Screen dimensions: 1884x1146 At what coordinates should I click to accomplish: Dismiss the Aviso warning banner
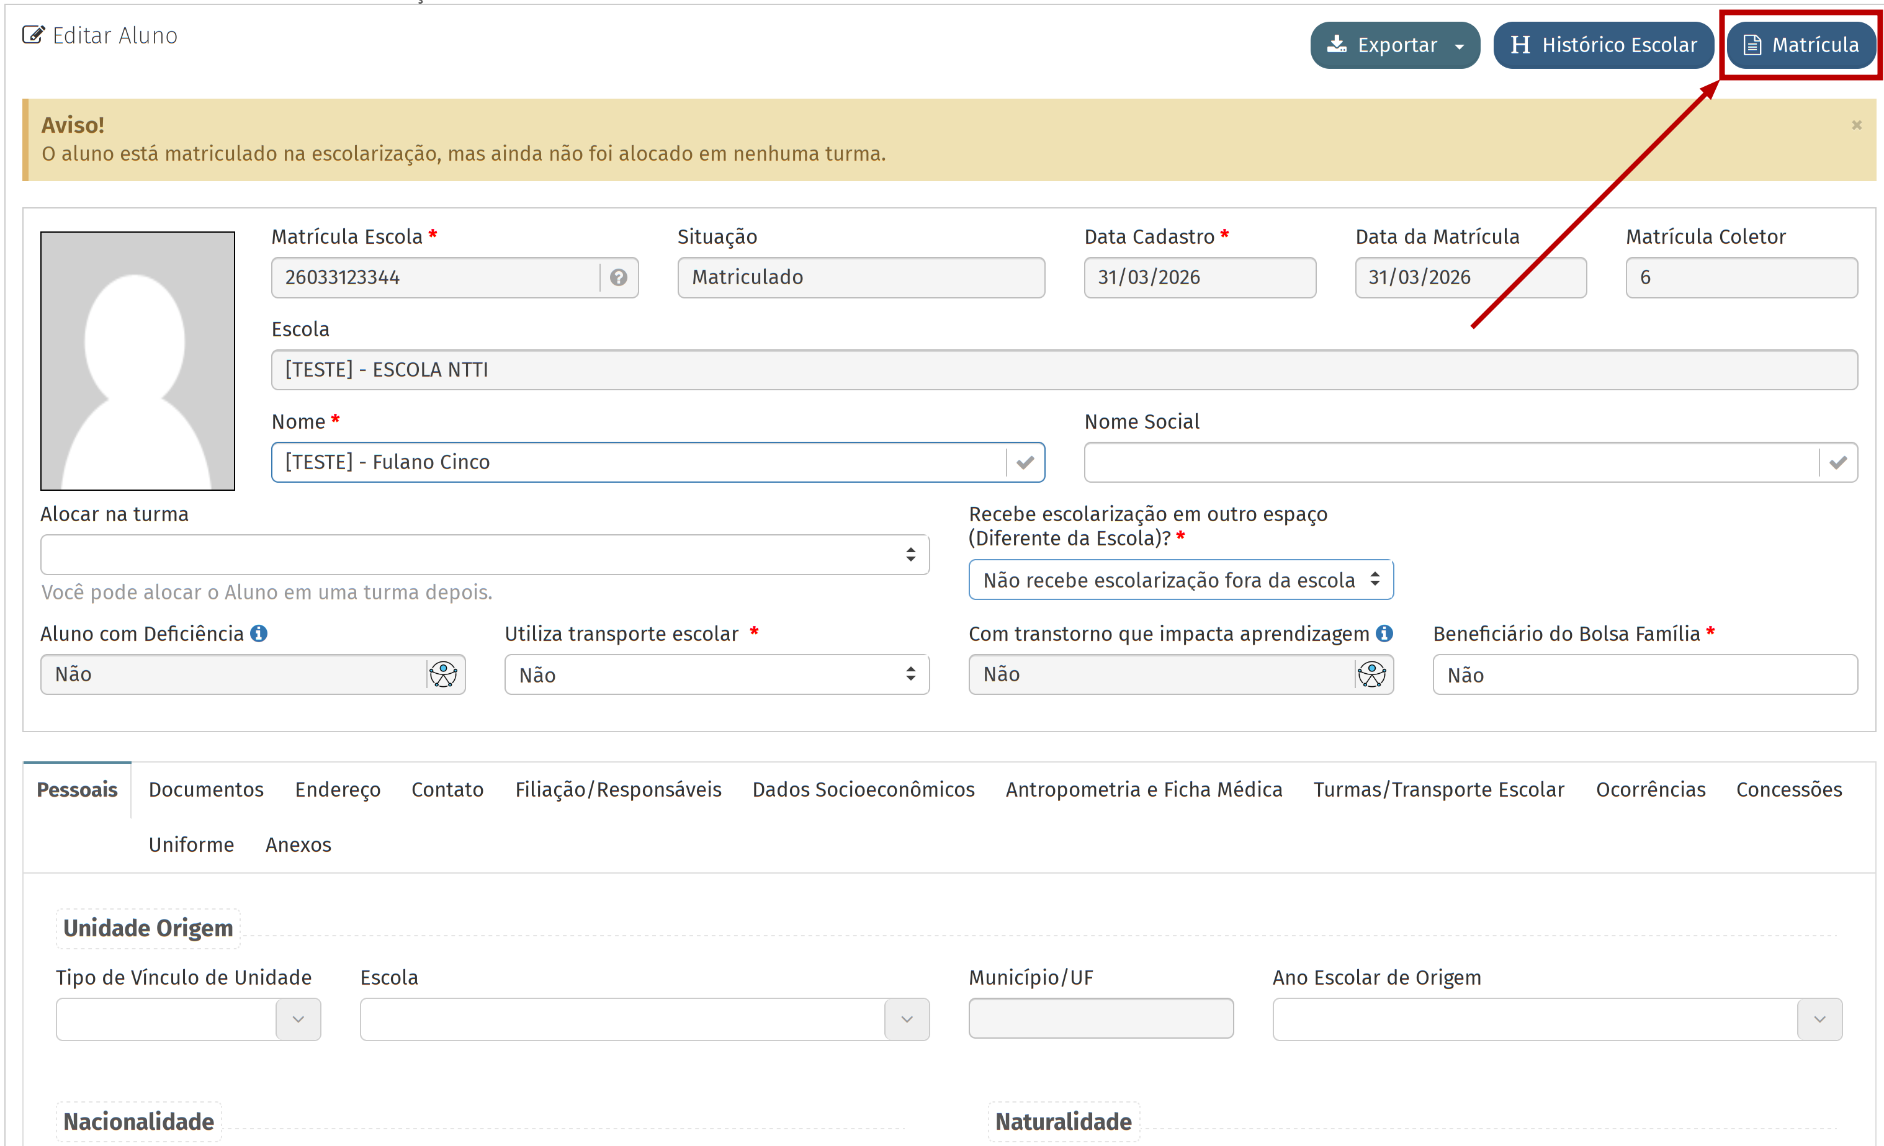[1857, 125]
